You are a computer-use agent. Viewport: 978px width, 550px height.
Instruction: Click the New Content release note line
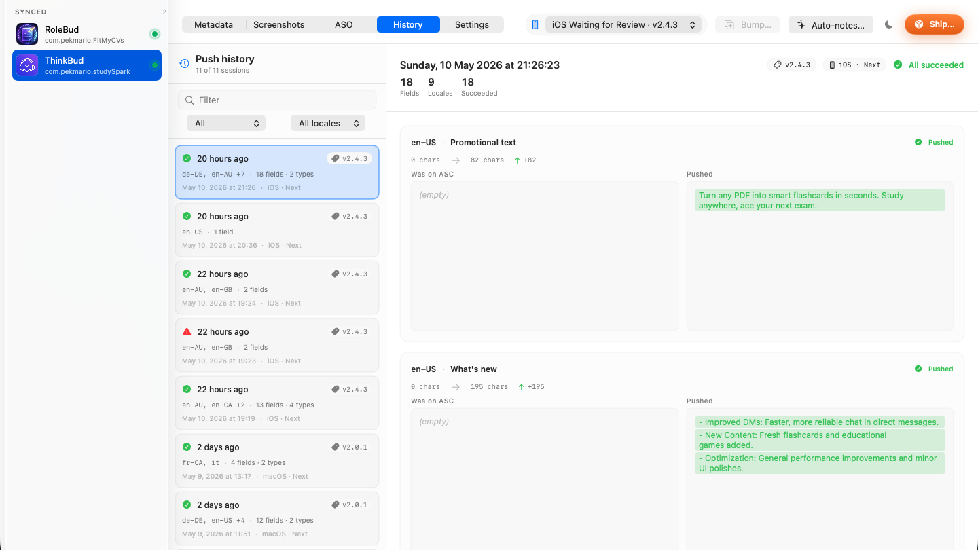point(820,440)
